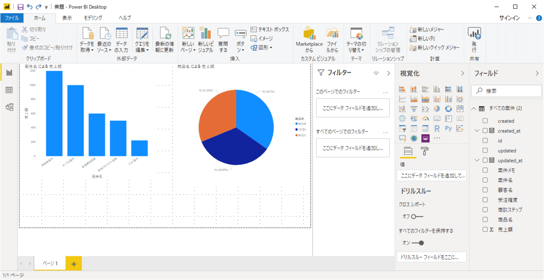The height and width of the screenshot is (280, 544).
Task: Select the stacked bar chart visual
Action: point(402,88)
